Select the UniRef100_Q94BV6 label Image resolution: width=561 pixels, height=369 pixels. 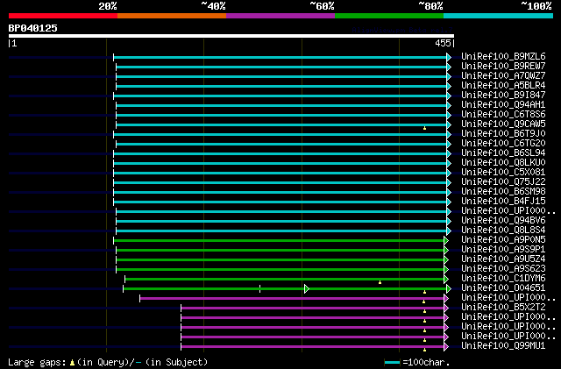click(503, 221)
